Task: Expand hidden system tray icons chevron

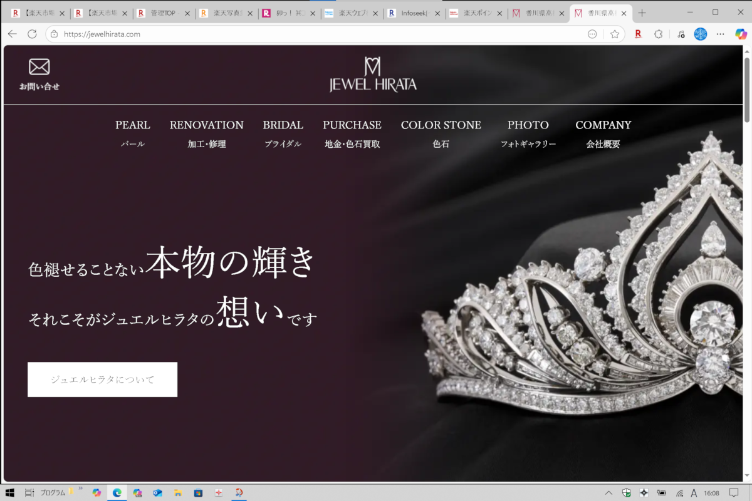Action: pyautogui.click(x=608, y=493)
